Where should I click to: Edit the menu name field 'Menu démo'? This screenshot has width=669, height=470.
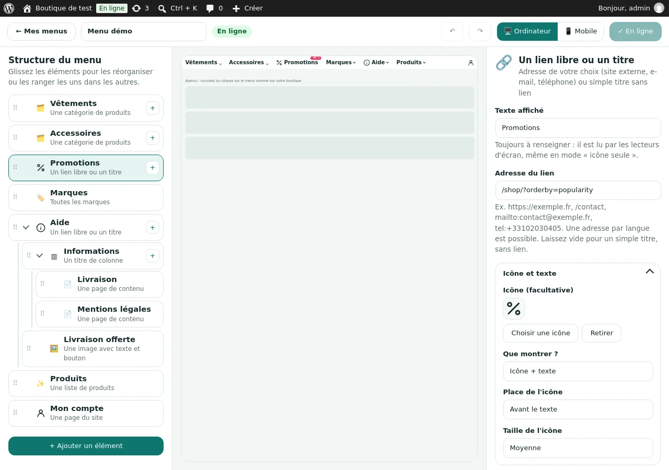[144, 31]
